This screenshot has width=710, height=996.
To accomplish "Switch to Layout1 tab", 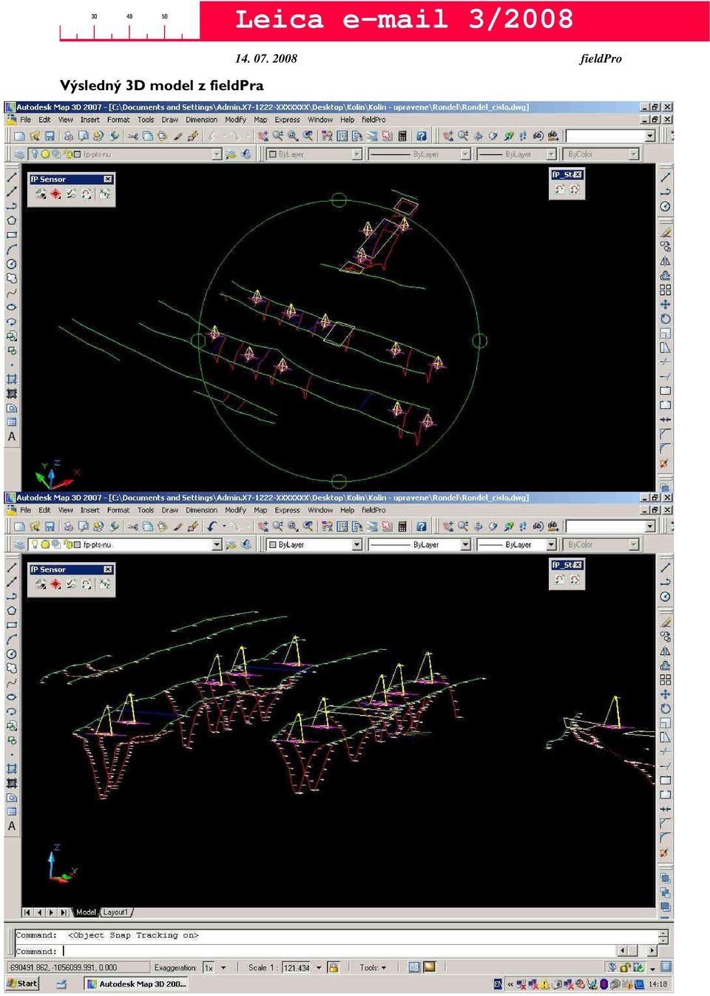I will (115, 912).
